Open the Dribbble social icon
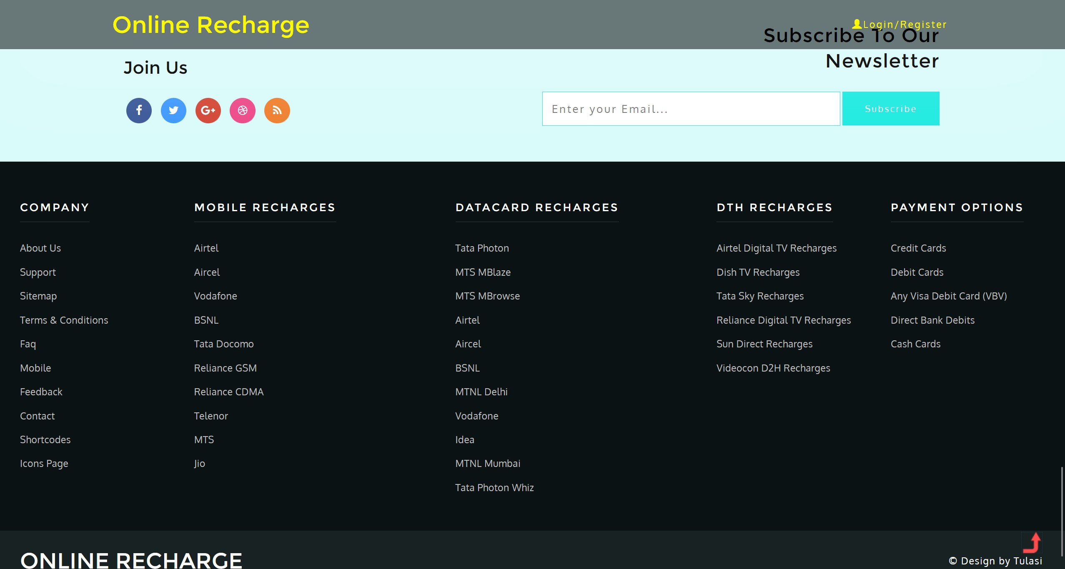Image resolution: width=1065 pixels, height=569 pixels. pos(243,110)
